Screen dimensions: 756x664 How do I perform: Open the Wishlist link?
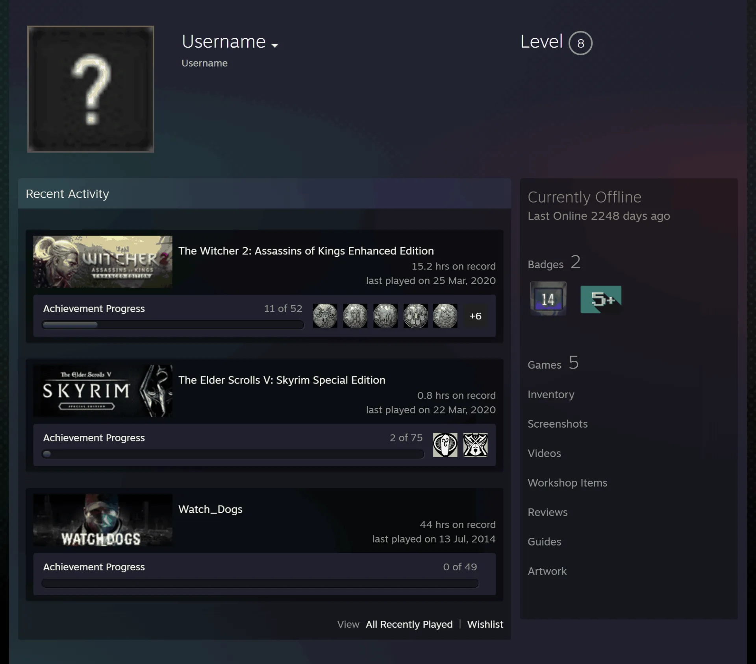pos(485,625)
